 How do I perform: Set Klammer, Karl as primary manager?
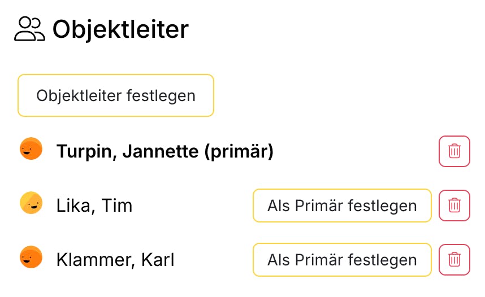pyautogui.click(x=342, y=260)
